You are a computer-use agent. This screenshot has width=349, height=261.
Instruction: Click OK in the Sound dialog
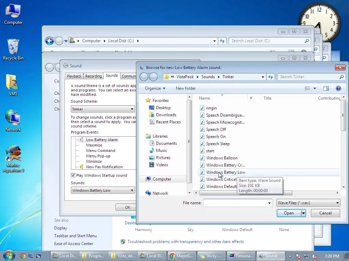pyautogui.click(x=126, y=207)
